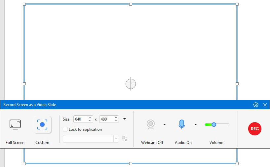Select Full Screen recording mode

[x=15, y=125]
